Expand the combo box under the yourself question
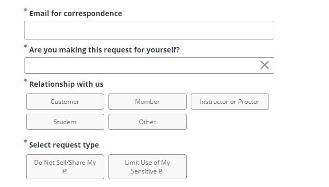Image resolution: width=329 pixels, height=187 pixels. pos(149,65)
